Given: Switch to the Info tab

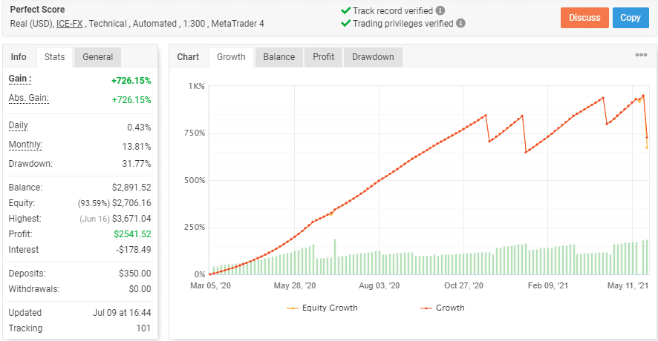Looking at the screenshot, I should tap(19, 57).
